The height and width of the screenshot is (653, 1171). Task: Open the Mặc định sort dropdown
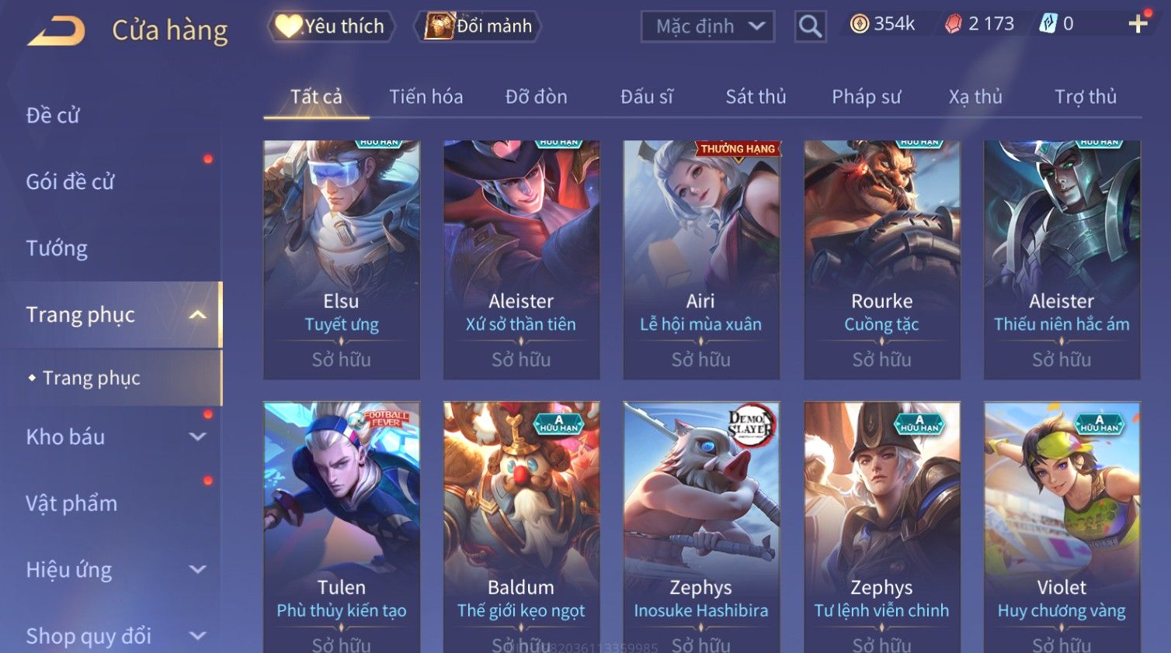[x=707, y=26]
